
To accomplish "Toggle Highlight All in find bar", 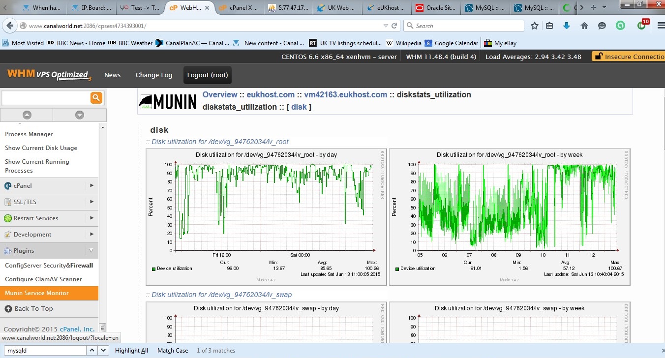I will [x=131, y=351].
